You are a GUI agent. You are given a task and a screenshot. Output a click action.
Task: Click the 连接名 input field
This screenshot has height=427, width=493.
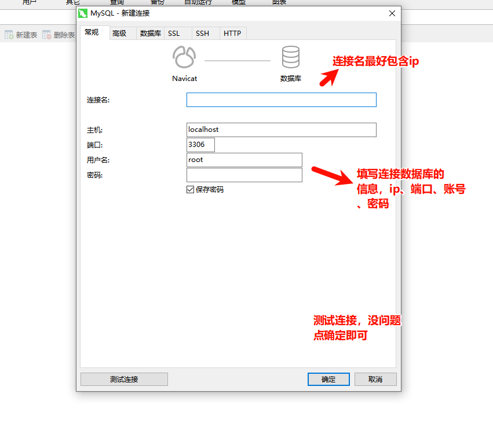pyautogui.click(x=282, y=100)
